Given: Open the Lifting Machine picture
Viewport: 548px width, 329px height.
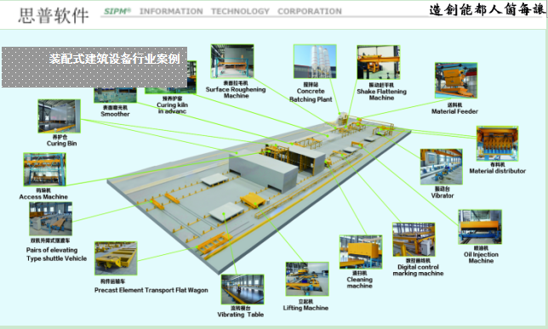Looking at the screenshot, I should 307,279.
